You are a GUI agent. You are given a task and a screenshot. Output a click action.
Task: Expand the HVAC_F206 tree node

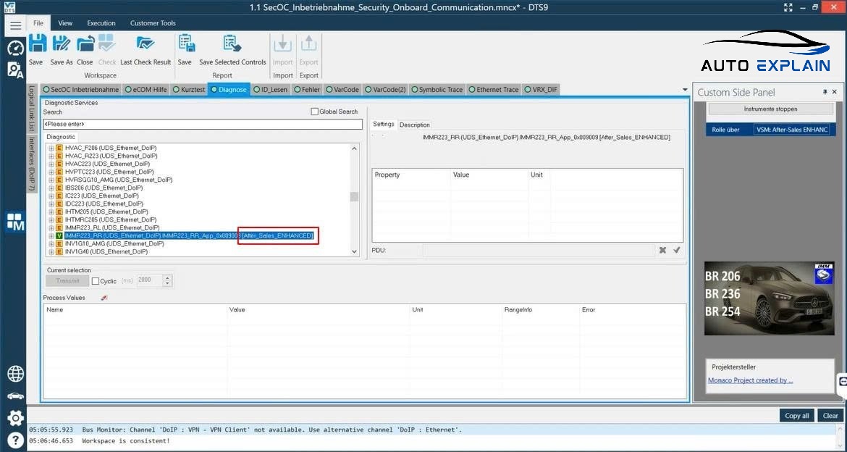[51, 148]
